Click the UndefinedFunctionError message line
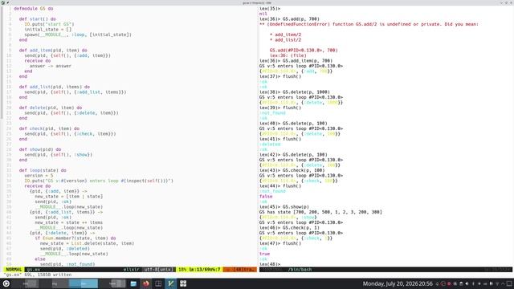Image resolution: width=514 pixels, height=289 pixels. [x=369, y=24]
